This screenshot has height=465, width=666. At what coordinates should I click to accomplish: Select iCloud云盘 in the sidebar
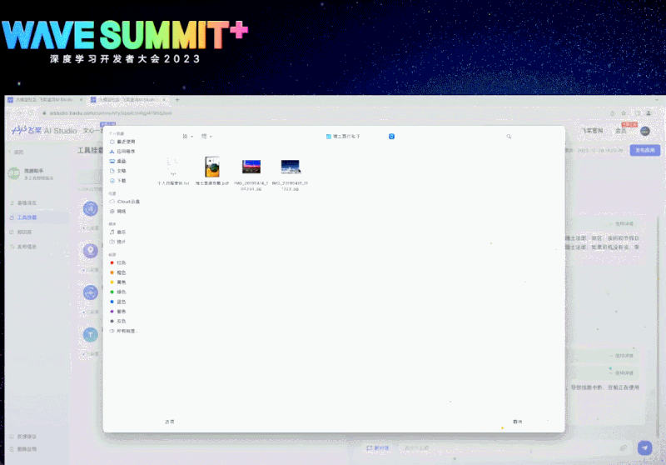point(127,202)
